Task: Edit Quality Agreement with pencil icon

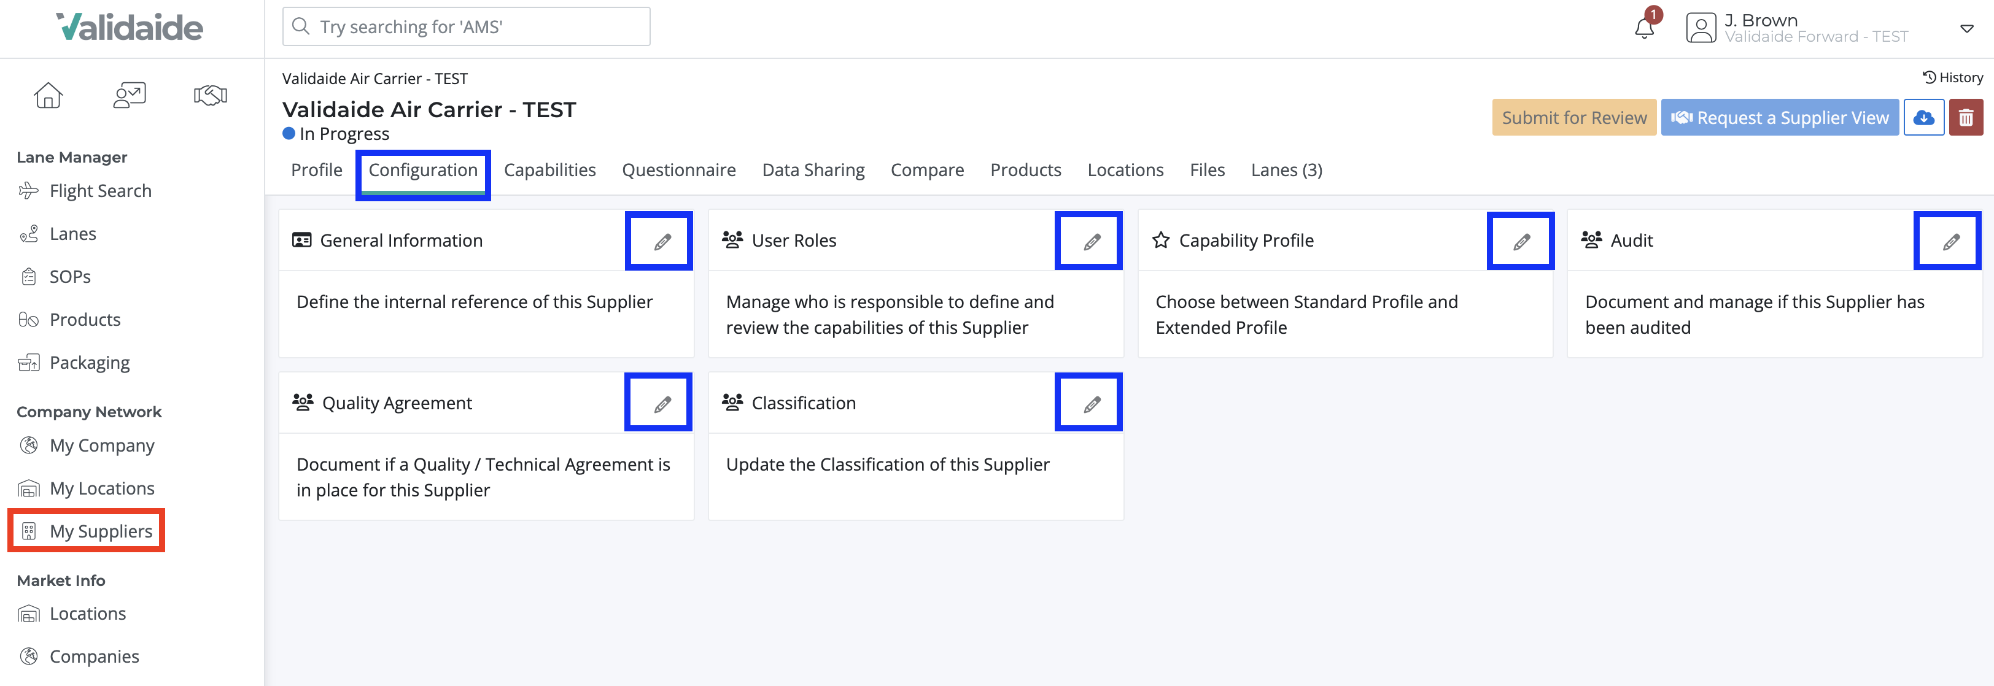Action: [662, 404]
